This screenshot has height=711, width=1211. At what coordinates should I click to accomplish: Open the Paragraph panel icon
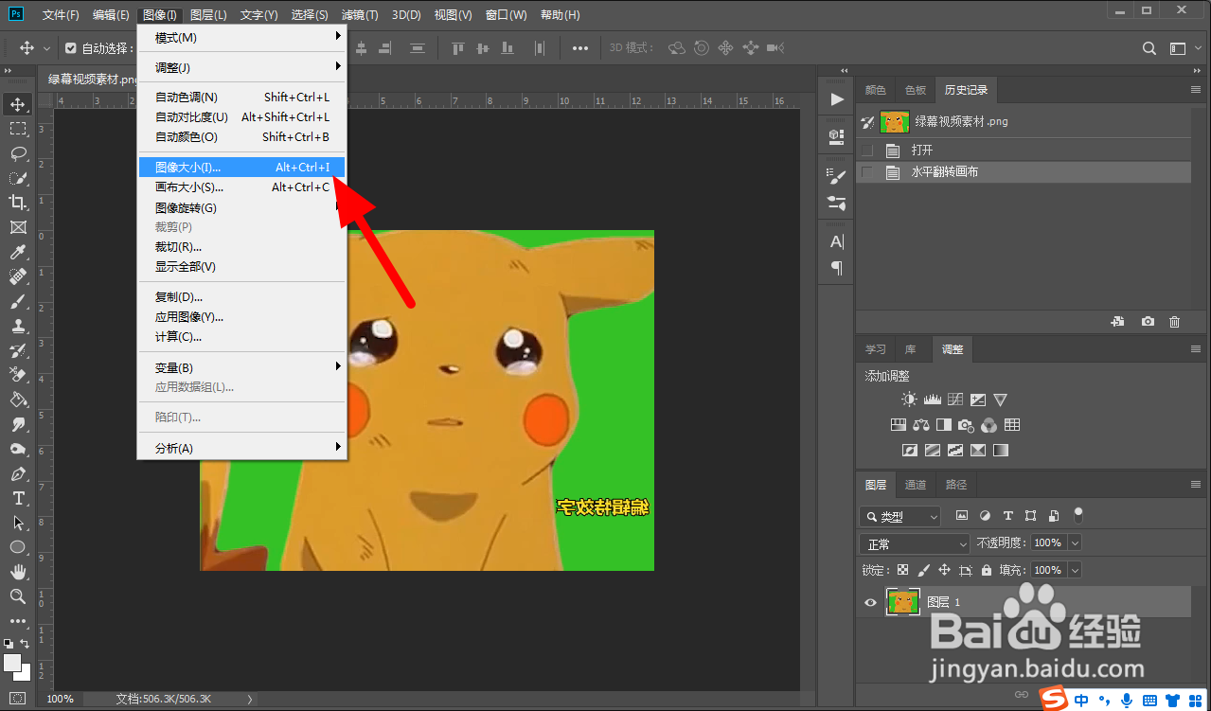click(x=837, y=268)
